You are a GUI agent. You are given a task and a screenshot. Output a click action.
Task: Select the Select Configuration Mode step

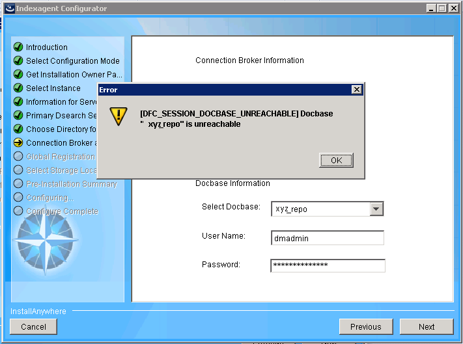[x=73, y=60]
